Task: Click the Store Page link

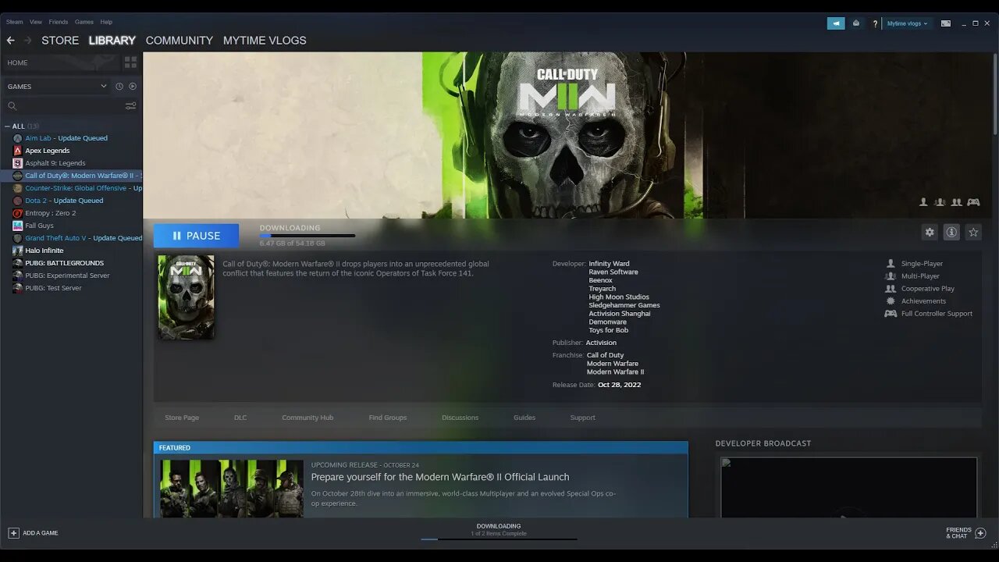Action: click(182, 418)
